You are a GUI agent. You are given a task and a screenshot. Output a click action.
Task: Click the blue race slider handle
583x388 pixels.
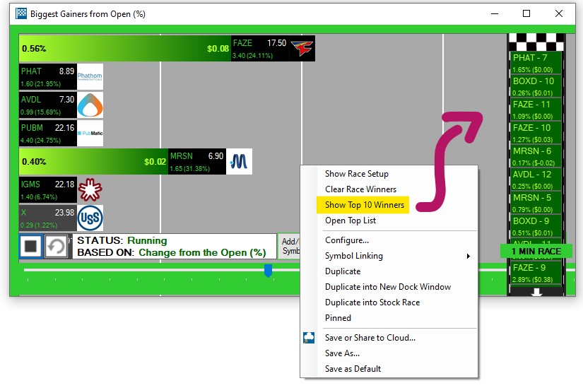(x=268, y=271)
